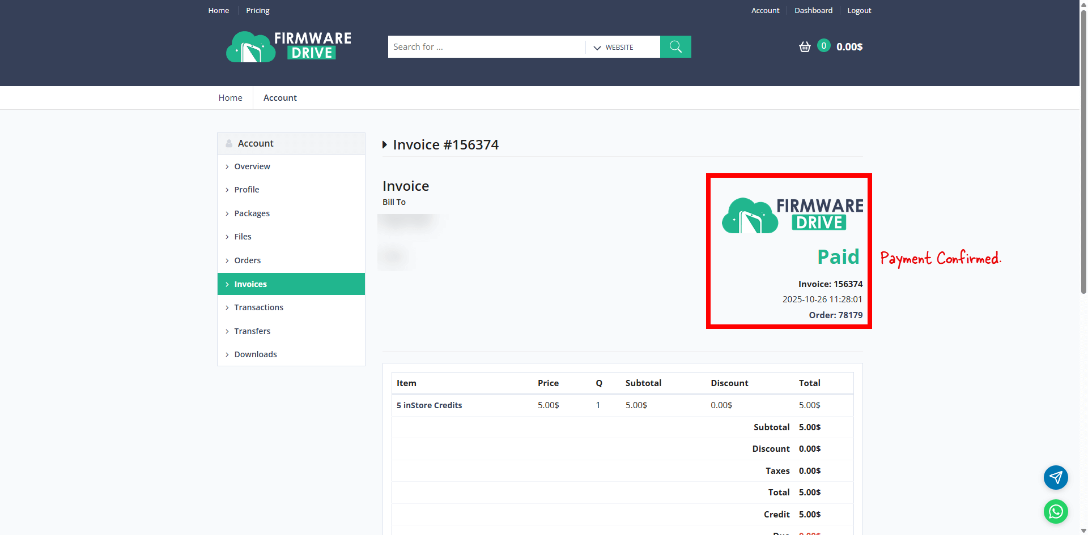
Task: Click the page's vertical scrollbar thumb
Action: tap(1083, 147)
